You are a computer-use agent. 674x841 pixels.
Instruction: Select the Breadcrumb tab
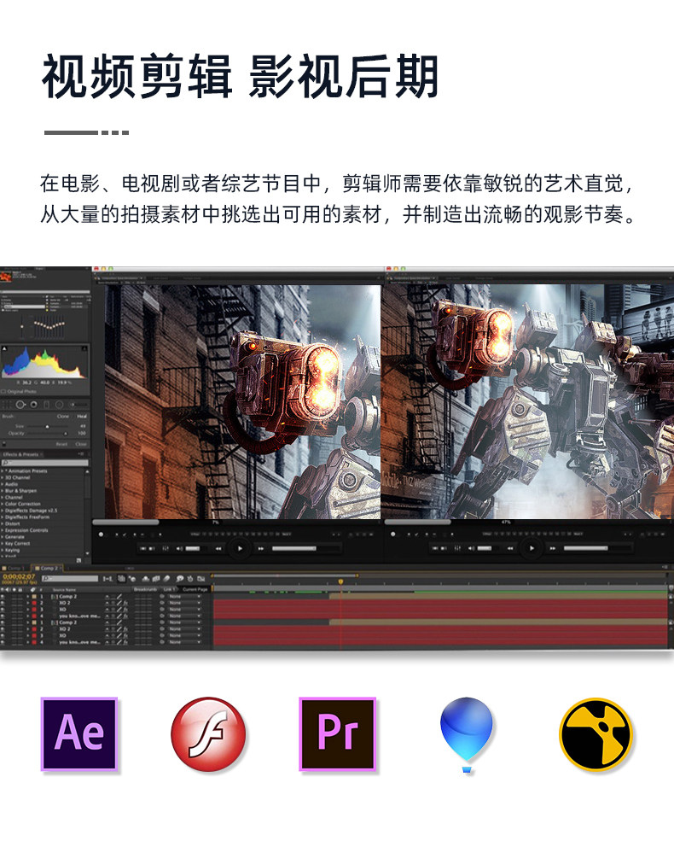(x=145, y=589)
